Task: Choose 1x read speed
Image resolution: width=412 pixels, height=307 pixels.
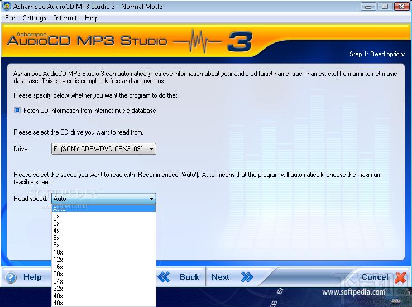Action: point(103,216)
